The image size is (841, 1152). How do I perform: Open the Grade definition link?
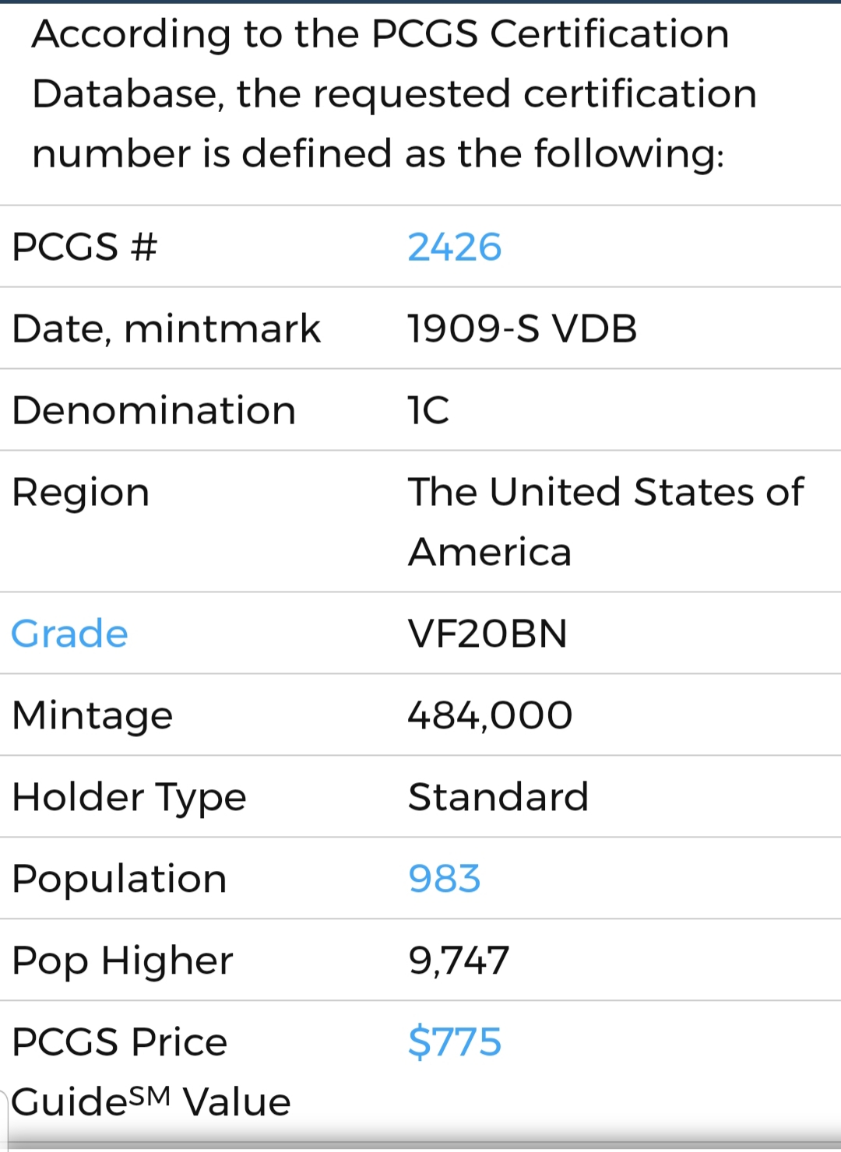(x=70, y=634)
